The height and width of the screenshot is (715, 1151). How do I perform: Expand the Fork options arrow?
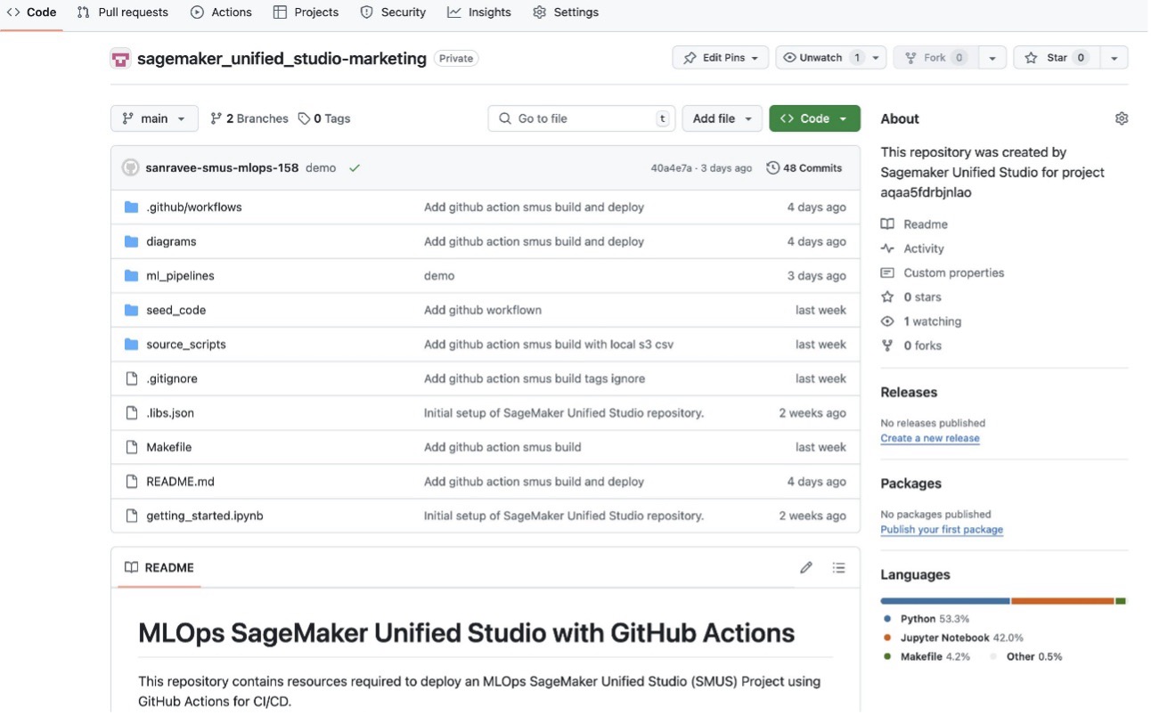(992, 58)
